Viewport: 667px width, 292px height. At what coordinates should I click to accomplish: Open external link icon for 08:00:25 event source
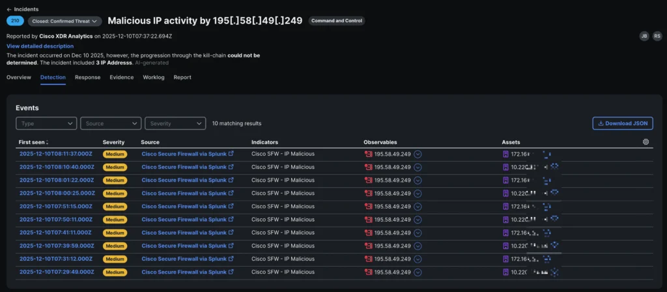pyautogui.click(x=231, y=193)
